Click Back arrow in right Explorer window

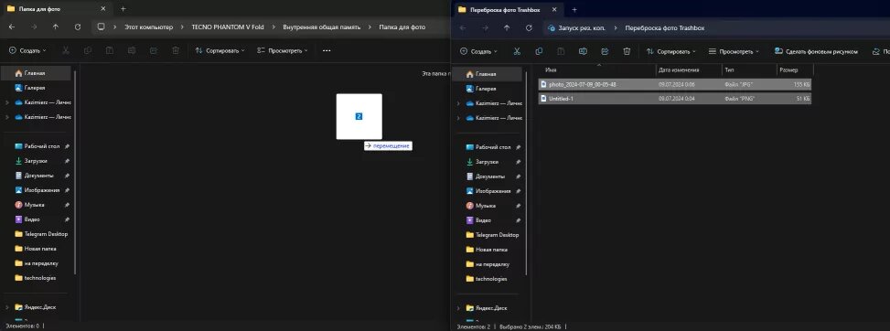(x=463, y=27)
